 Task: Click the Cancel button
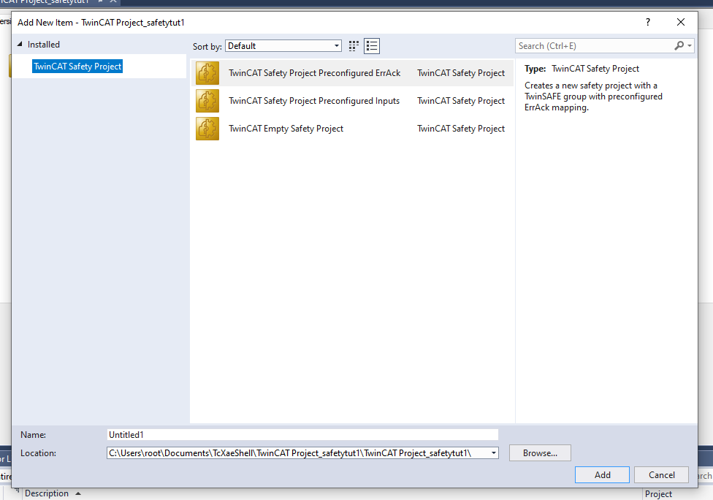click(x=662, y=475)
